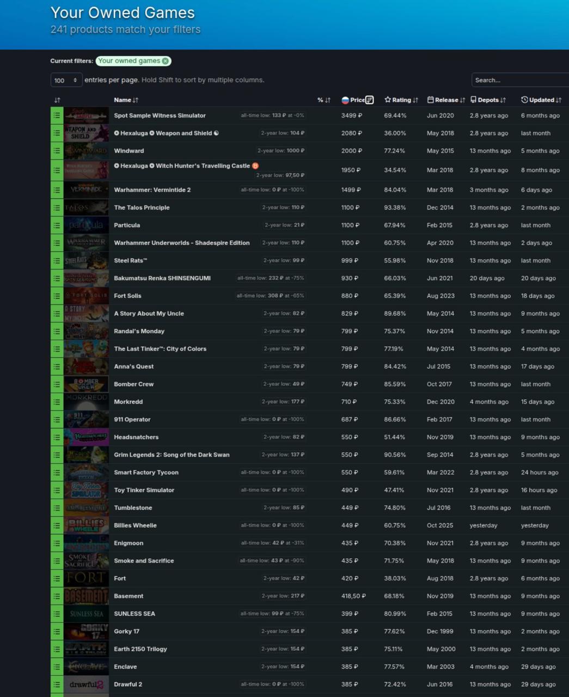The width and height of the screenshot is (569, 697).
Task: Click the green list icon for Fort
Action: click(x=57, y=578)
